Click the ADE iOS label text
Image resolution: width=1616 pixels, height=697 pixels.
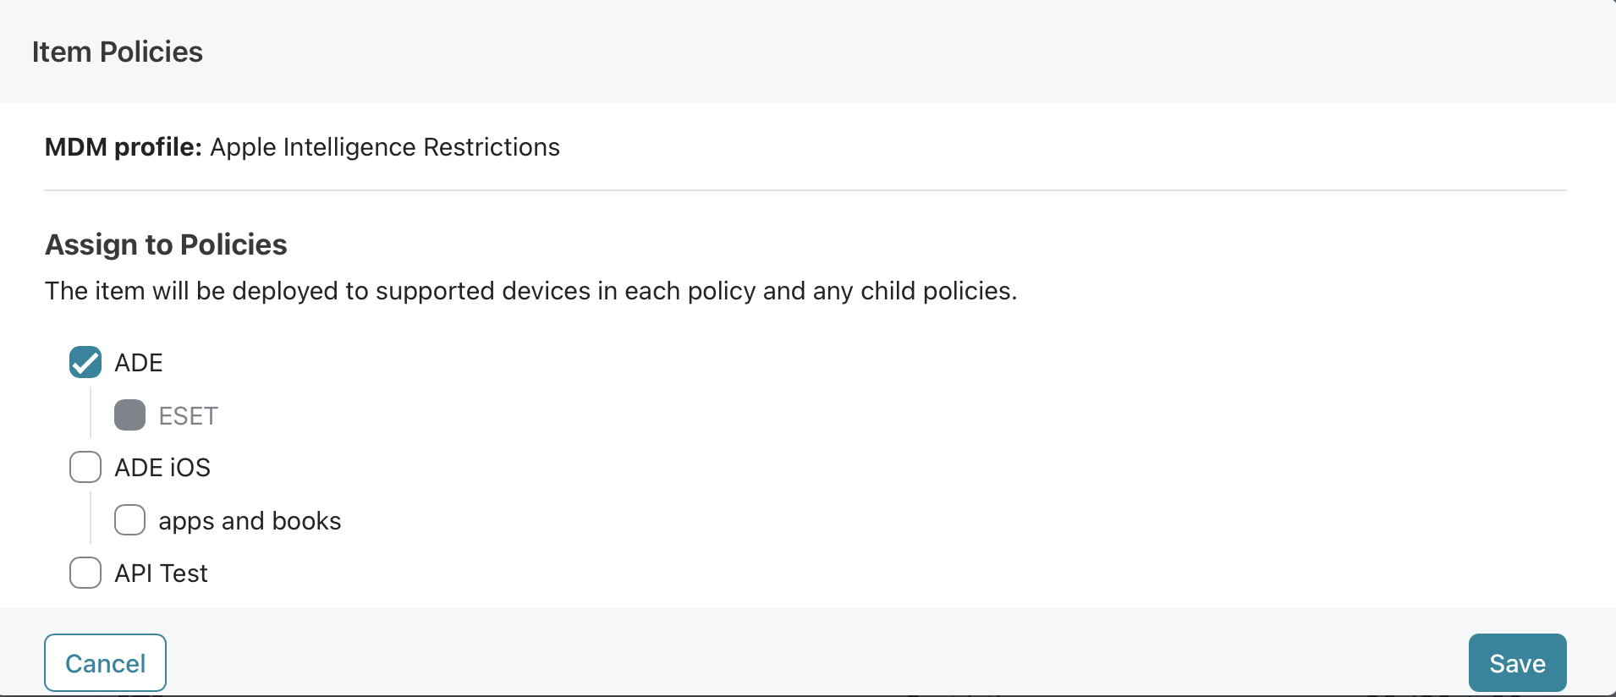point(162,468)
